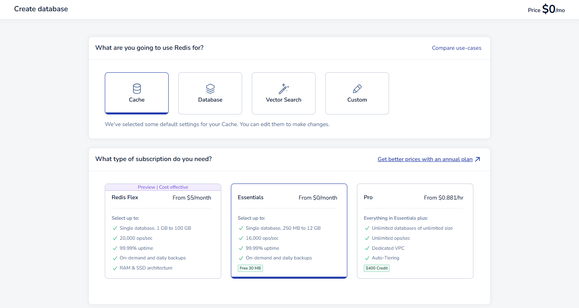Click Redis Flex's 99.99% uptime text
The image size is (579, 308).
(137, 248)
